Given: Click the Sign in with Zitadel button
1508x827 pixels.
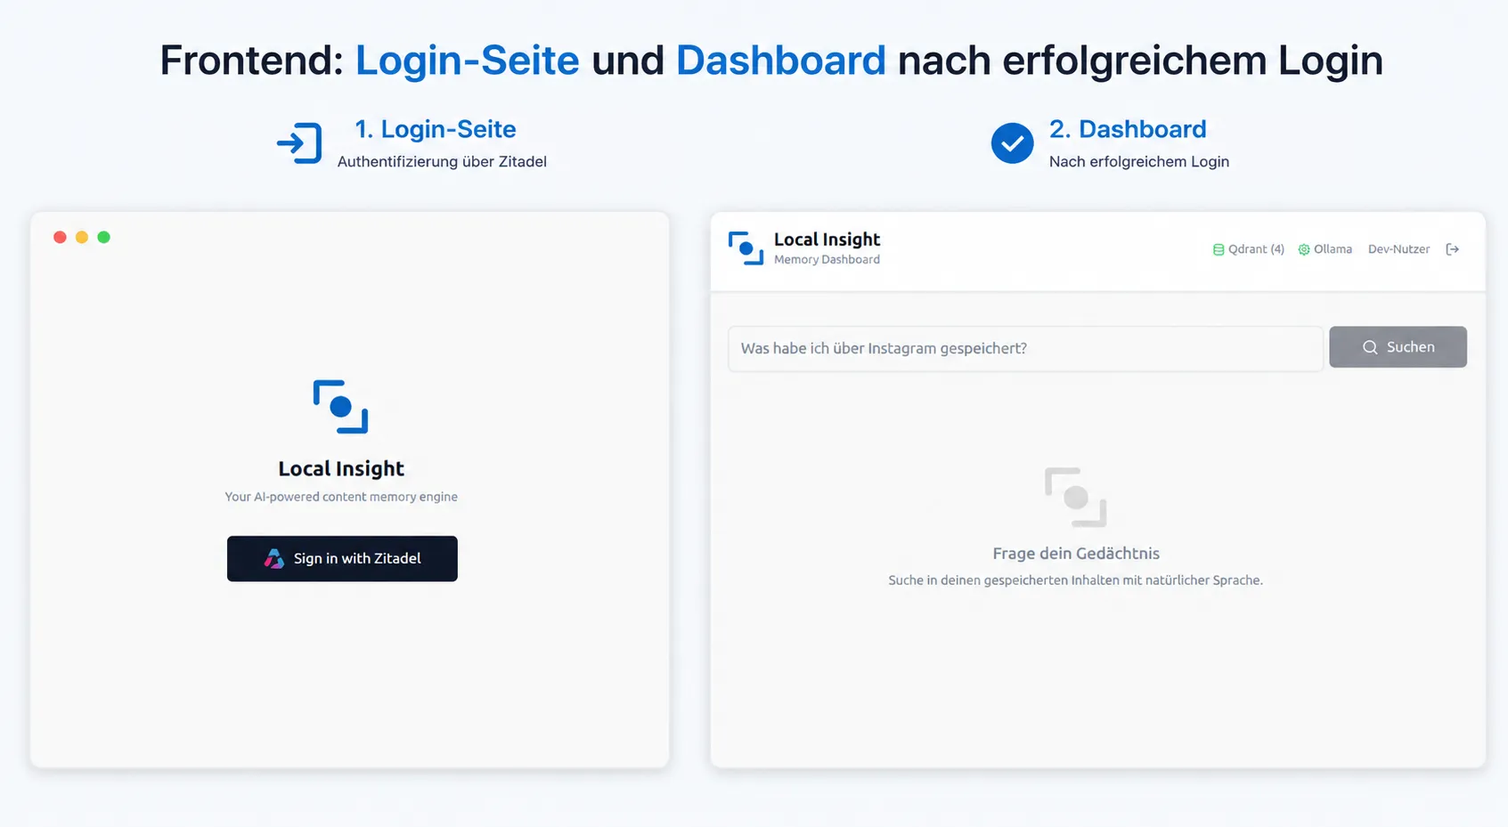Looking at the screenshot, I should pyautogui.click(x=342, y=558).
